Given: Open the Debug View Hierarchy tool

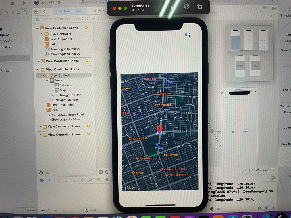Looking at the screenshot, I should 83,180.
